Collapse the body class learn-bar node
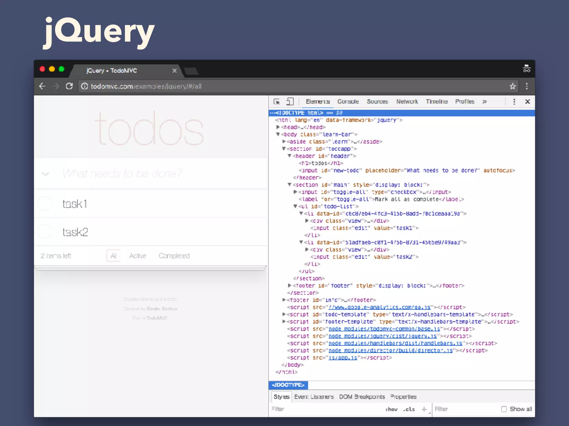 278,134
